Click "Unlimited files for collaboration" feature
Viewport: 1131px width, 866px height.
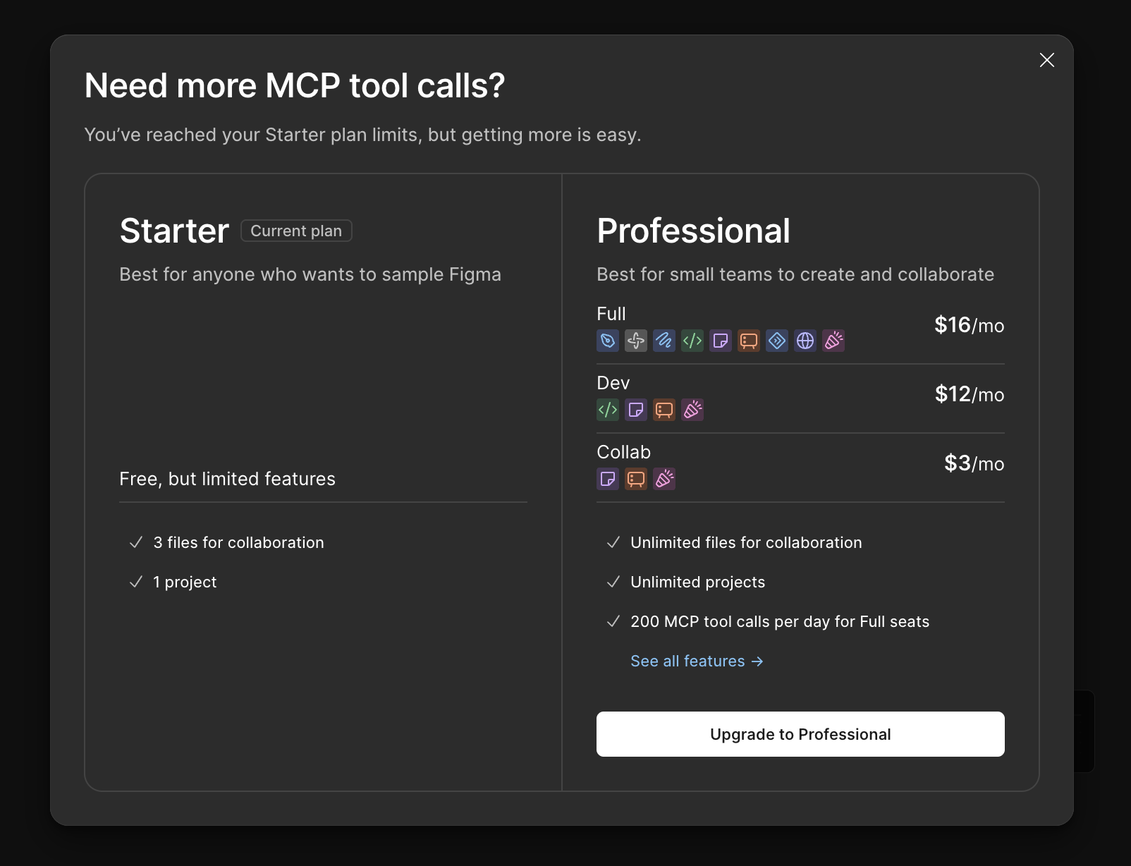click(x=746, y=542)
